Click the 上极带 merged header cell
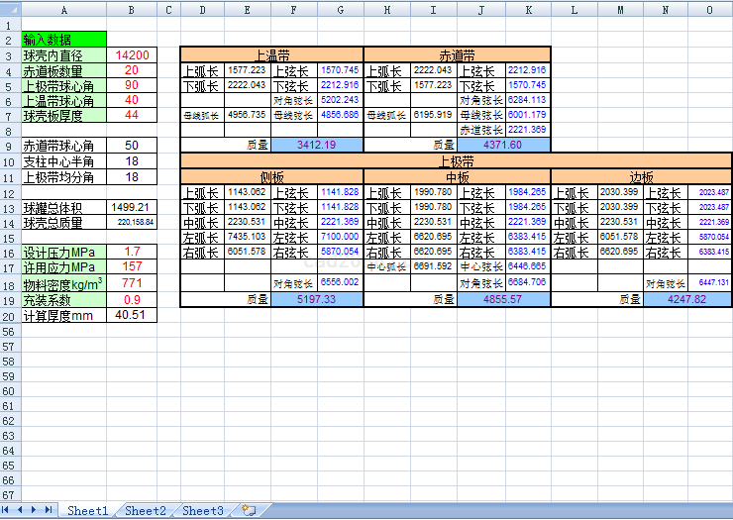 (456, 159)
